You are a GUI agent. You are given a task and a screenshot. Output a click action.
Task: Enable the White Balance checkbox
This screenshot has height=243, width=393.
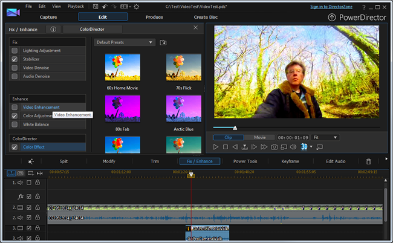pyautogui.click(x=15, y=125)
